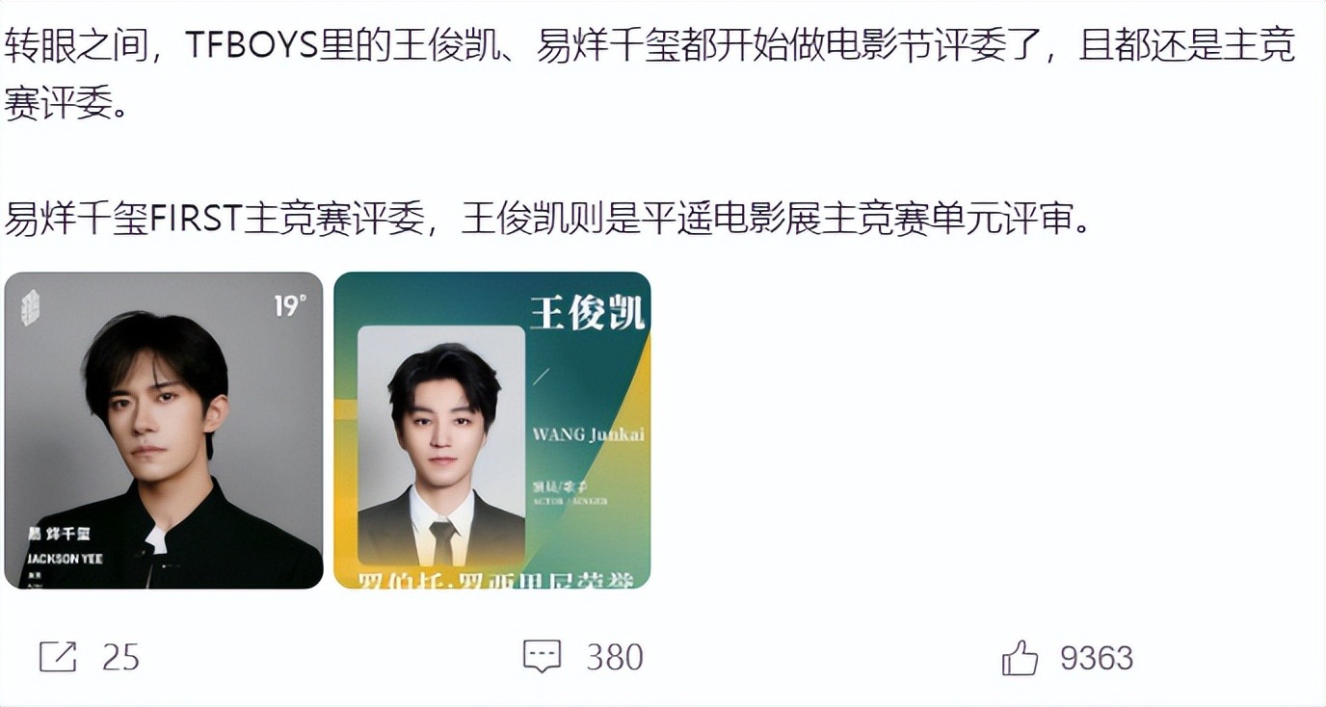Click the 王俊凯 title on the green card
This screenshot has height=707, width=1326.
pyautogui.click(x=587, y=314)
